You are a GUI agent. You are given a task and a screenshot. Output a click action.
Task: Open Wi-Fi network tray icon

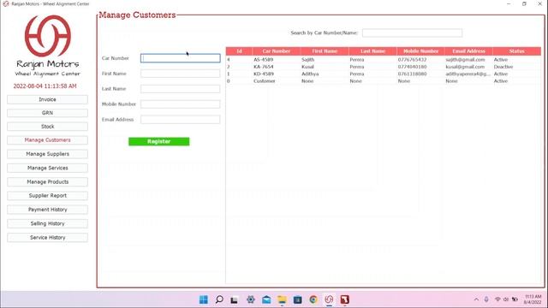[x=497, y=299]
